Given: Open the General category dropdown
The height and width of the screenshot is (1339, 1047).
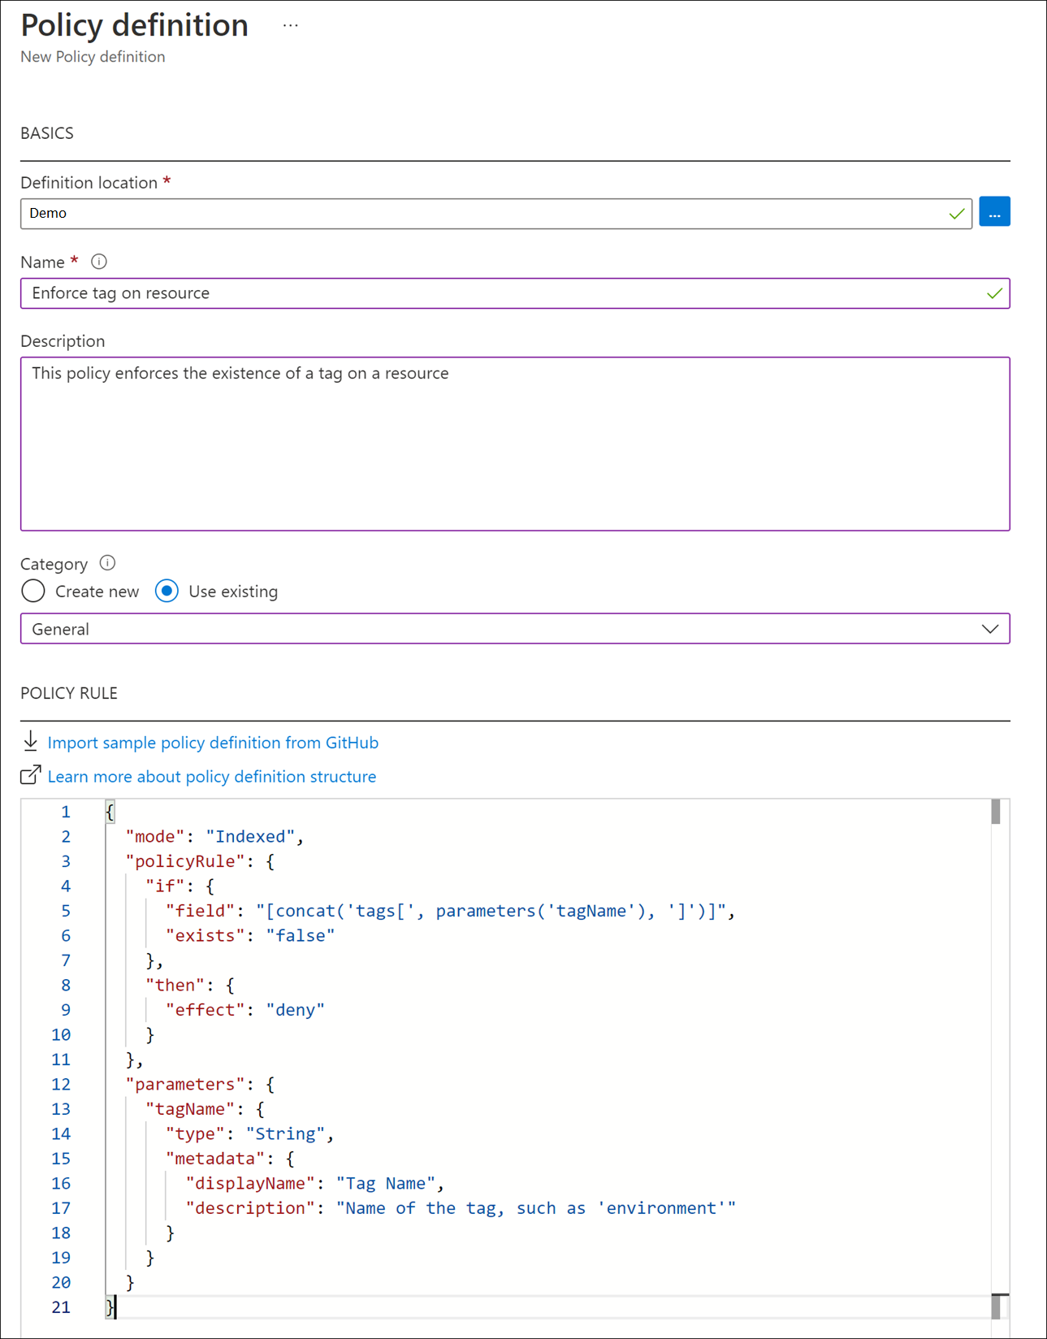Looking at the screenshot, I should point(515,629).
